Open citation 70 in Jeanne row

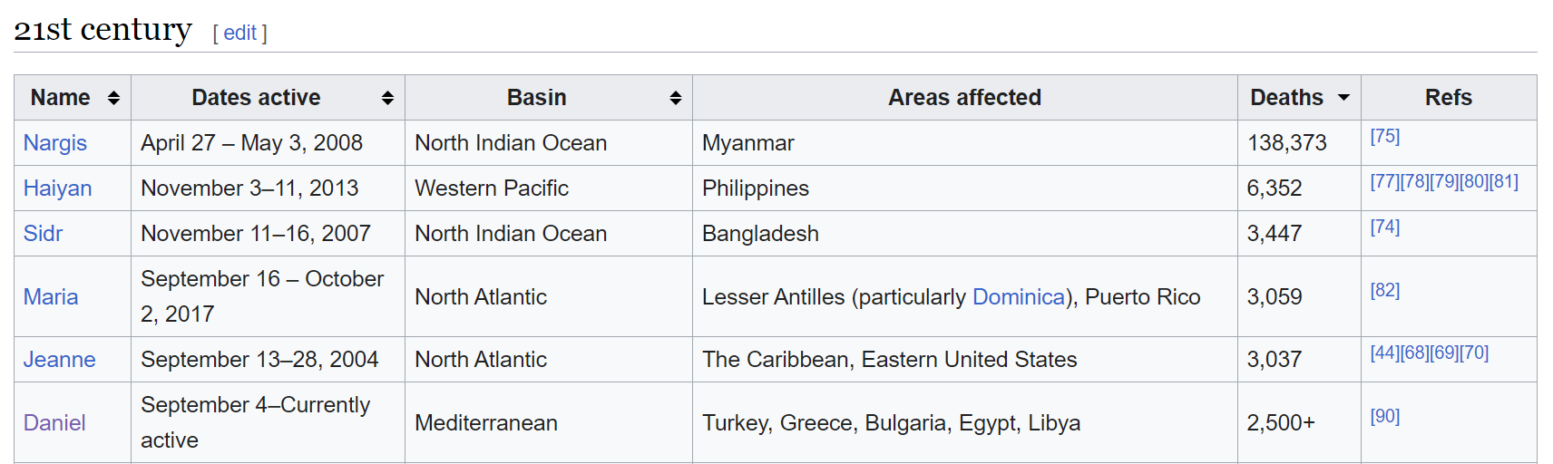click(1474, 353)
